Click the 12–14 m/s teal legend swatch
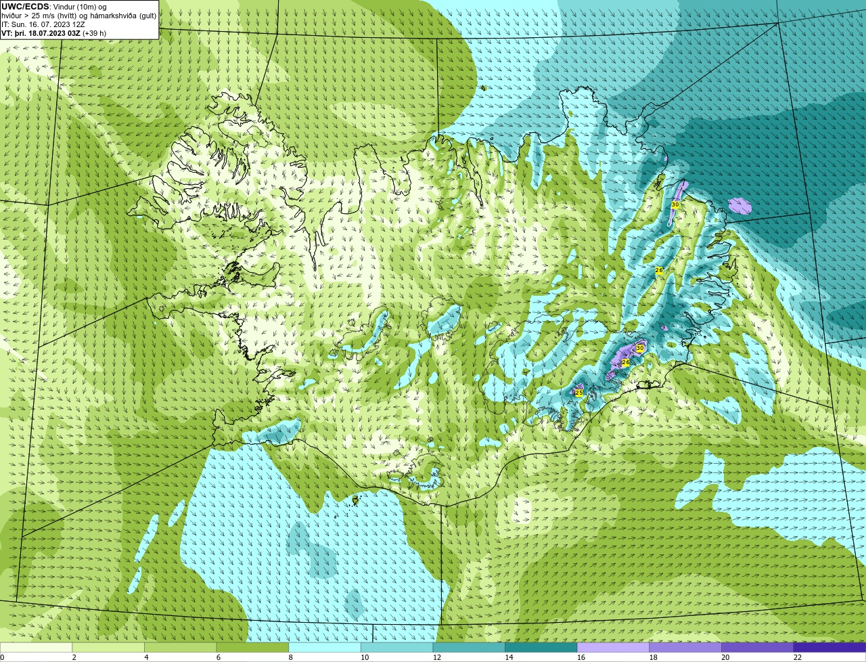 point(469,647)
